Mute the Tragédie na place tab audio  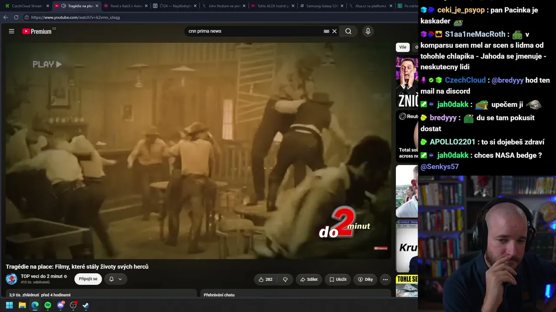click(63, 6)
